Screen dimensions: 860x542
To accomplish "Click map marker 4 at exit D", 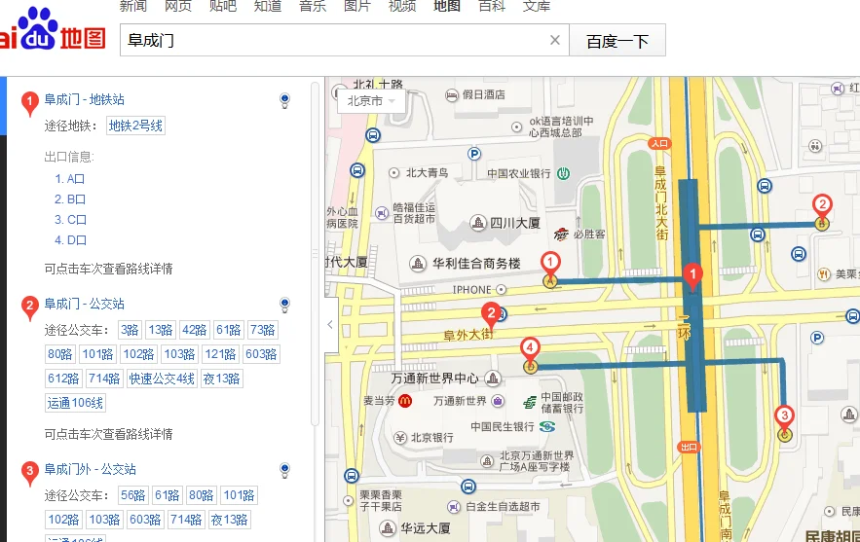I will 529,351.
